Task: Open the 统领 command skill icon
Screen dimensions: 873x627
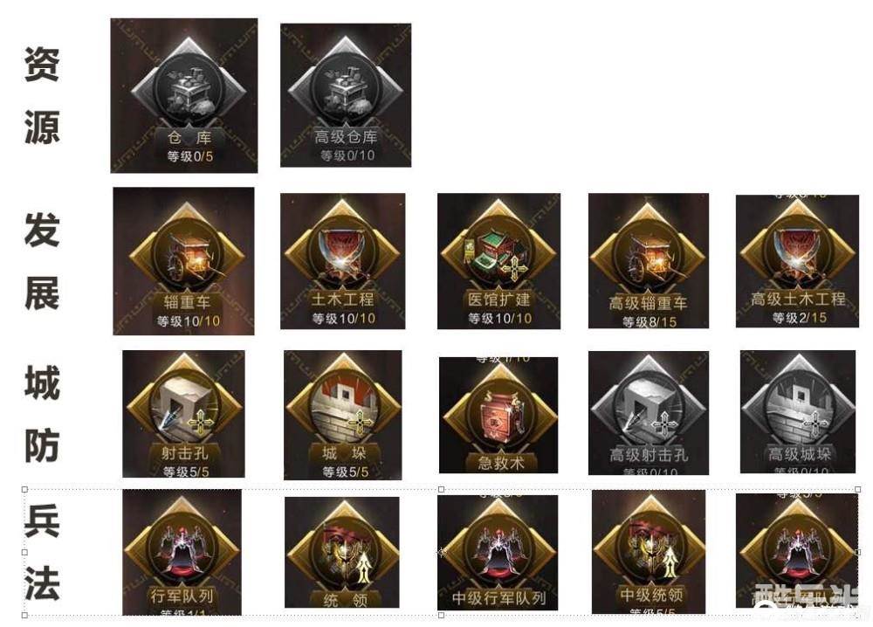Action: 342,553
